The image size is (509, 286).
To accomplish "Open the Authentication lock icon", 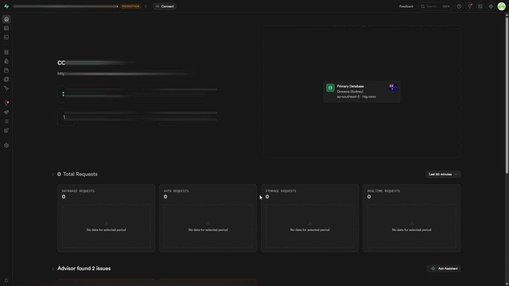I will point(6,61).
